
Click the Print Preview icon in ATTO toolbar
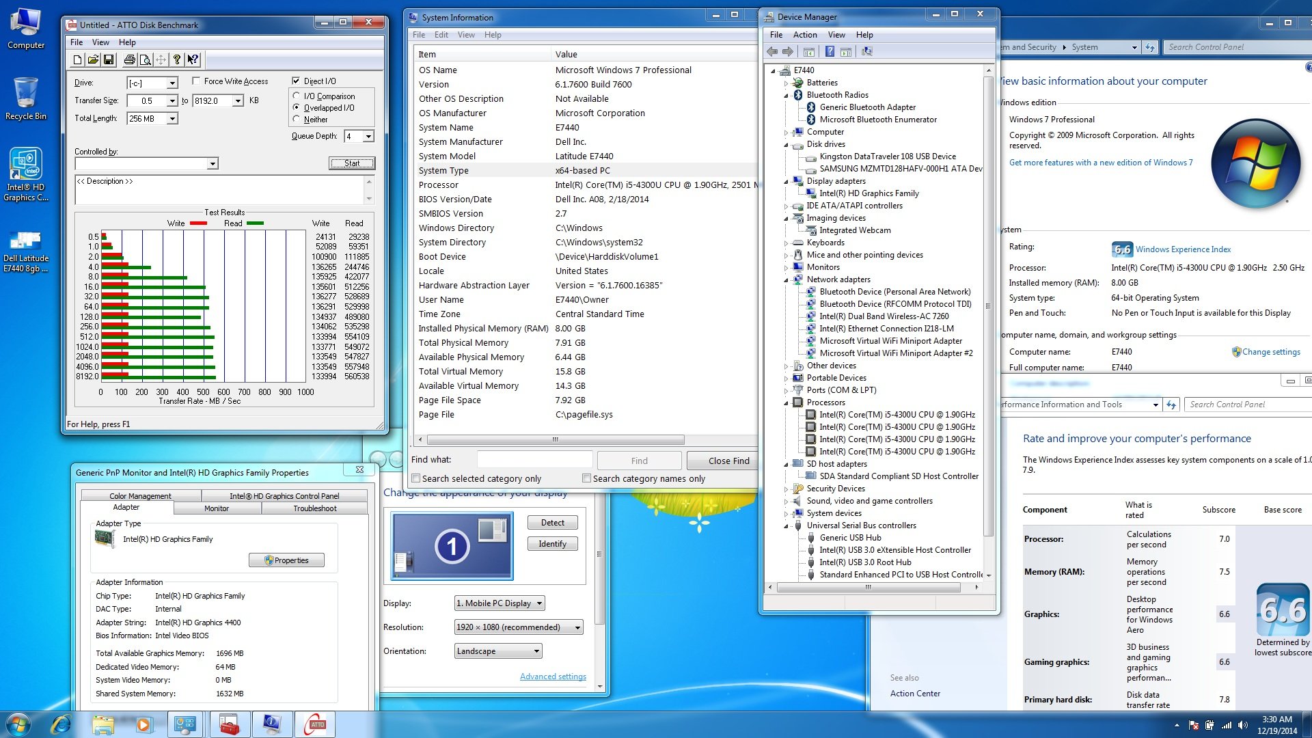click(145, 60)
